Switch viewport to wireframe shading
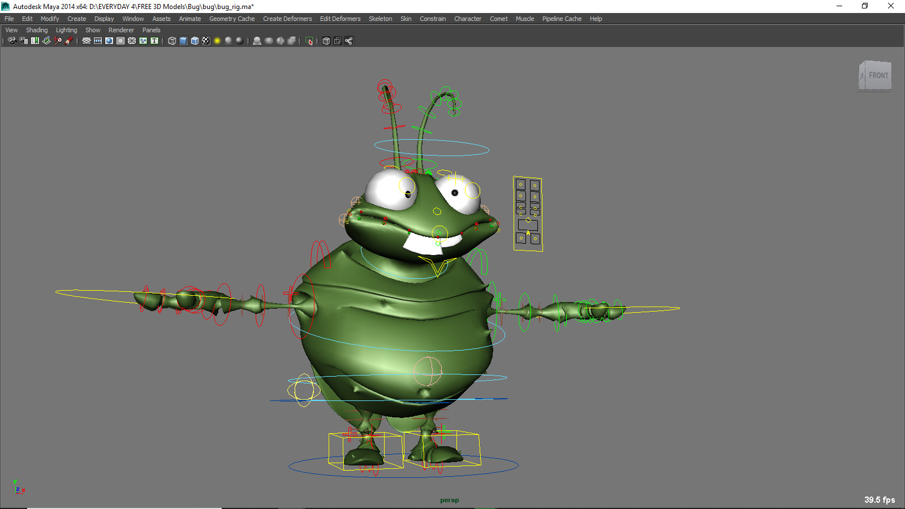Viewport: 905px width, 509px height. [x=171, y=41]
